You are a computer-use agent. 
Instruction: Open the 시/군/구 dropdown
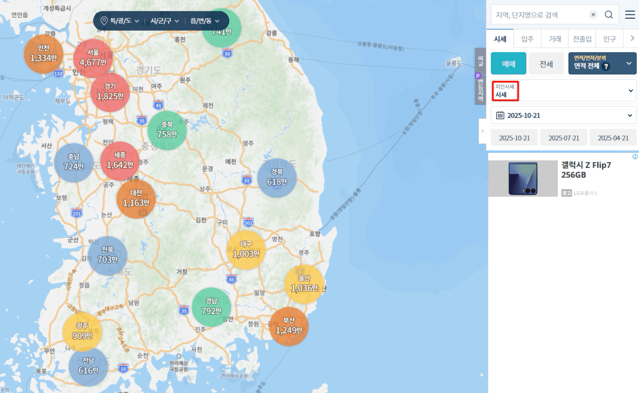[165, 21]
